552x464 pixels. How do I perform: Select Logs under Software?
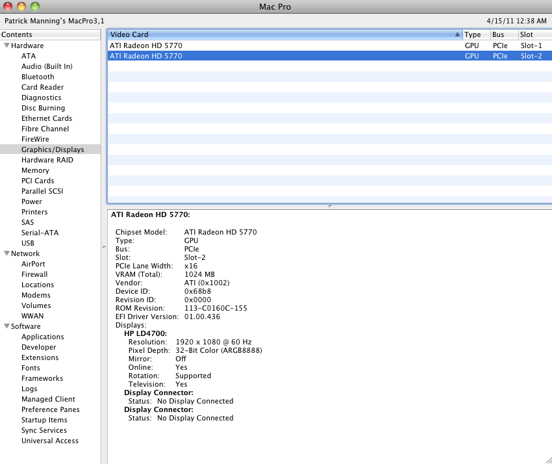[29, 389]
